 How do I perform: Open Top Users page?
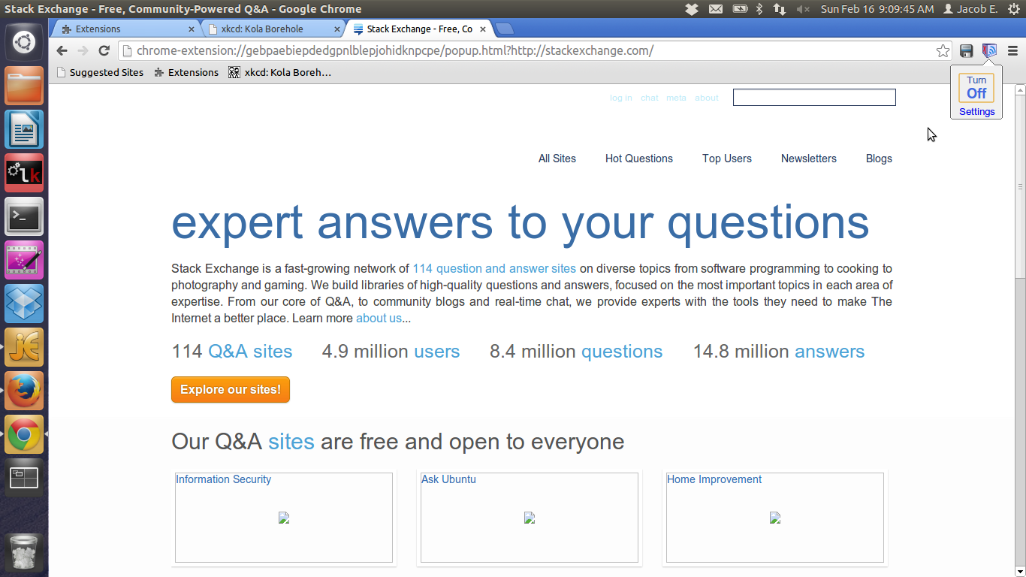pyautogui.click(x=727, y=159)
